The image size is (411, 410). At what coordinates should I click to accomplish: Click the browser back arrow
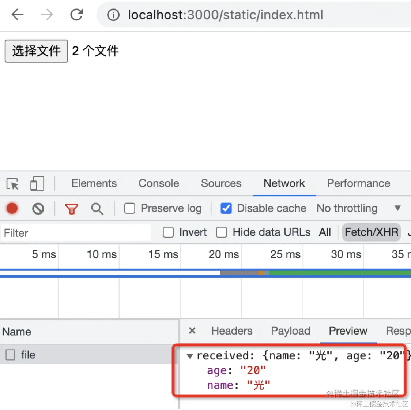click(x=18, y=15)
